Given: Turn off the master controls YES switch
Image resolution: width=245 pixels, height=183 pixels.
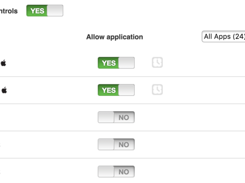Looking at the screenshot, I should [45, 11].
